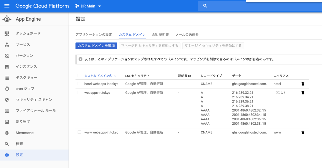Screen dimensions: 322x168
Task: Click the Services (サービス) sidebar icon
Action: tap(7, 44)
